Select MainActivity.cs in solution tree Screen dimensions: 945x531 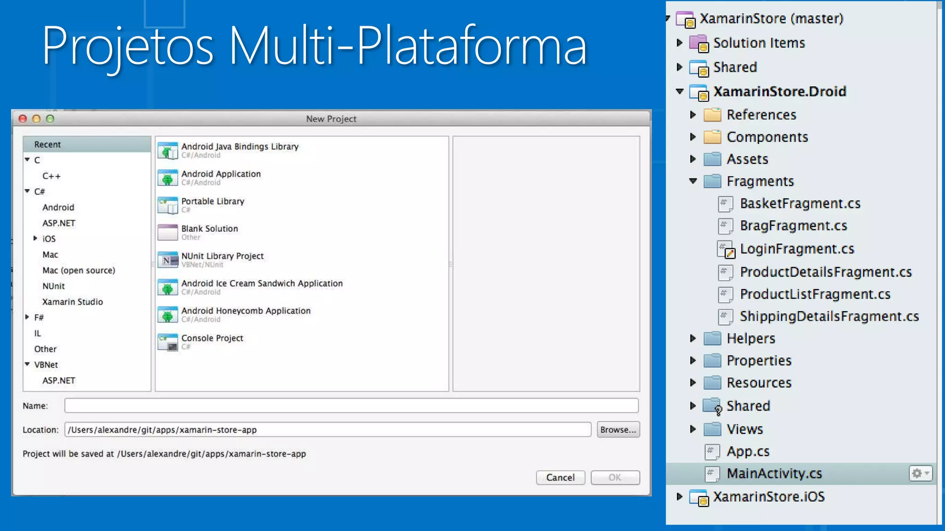point(801,473)
